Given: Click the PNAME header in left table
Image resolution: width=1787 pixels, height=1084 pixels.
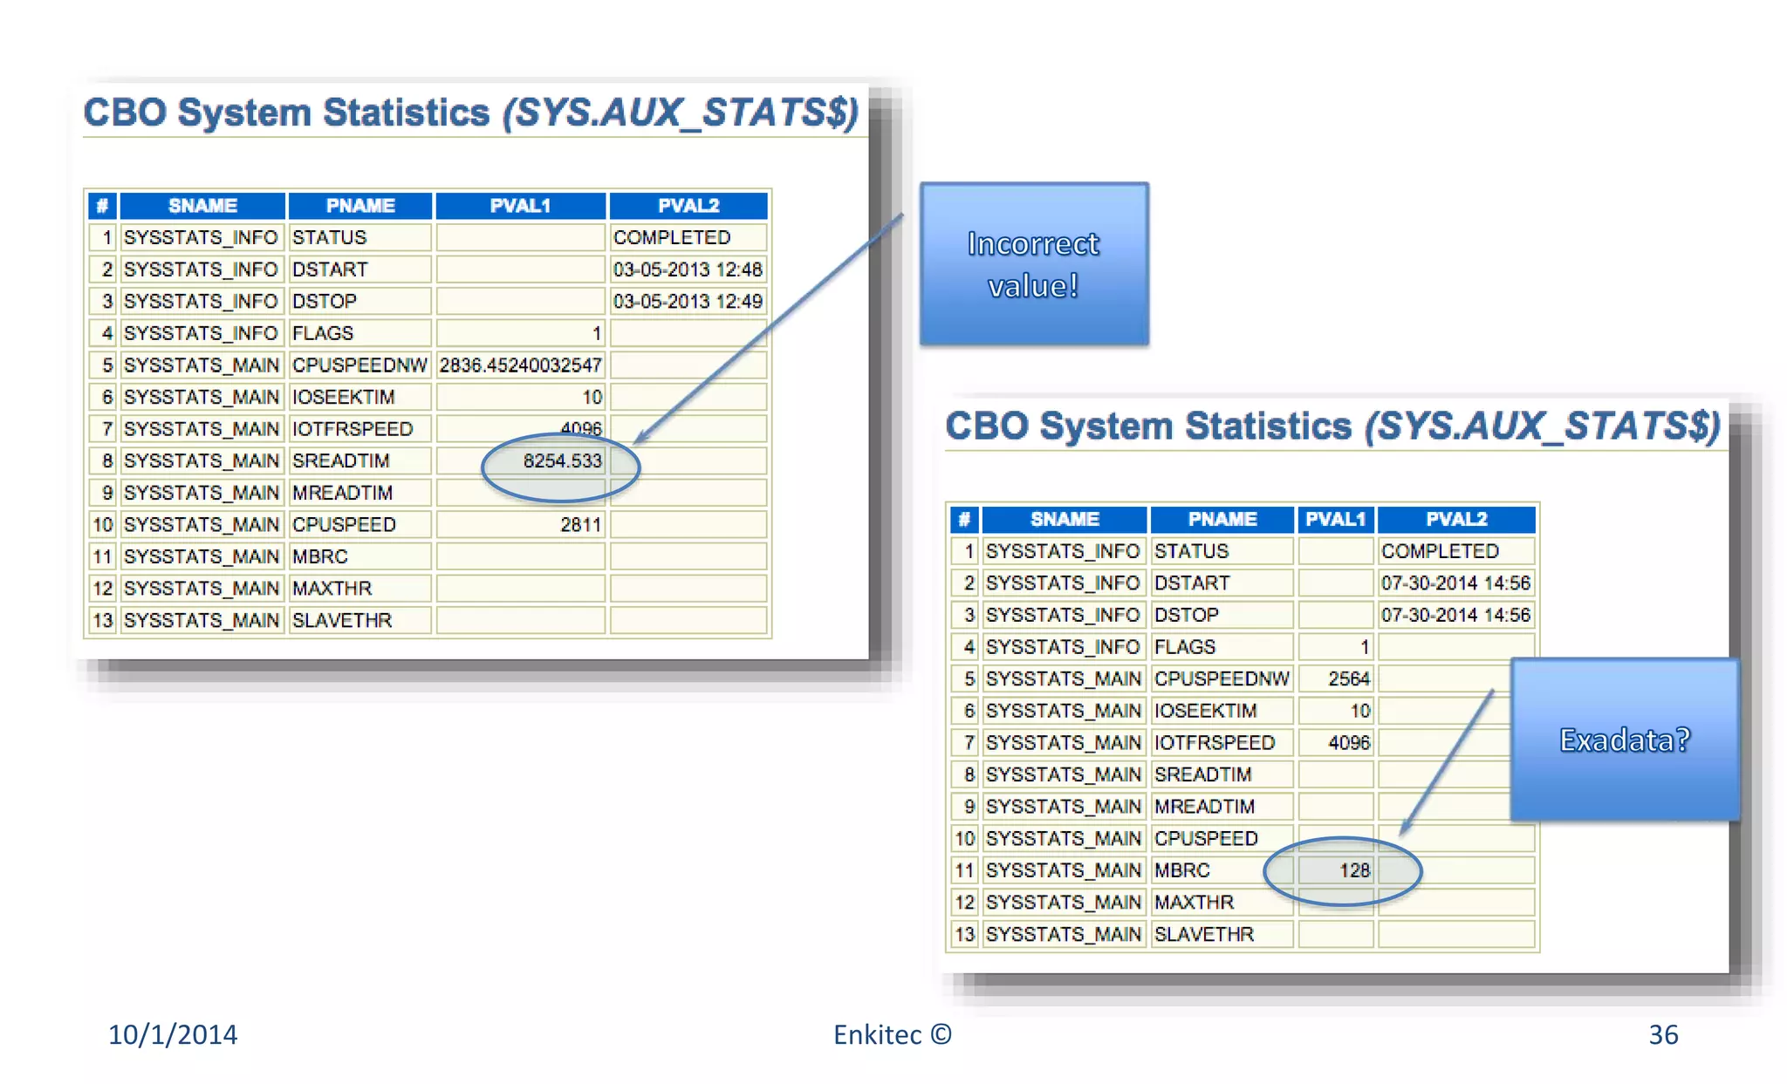Looking at the screenshot, I should pos(360,206).
